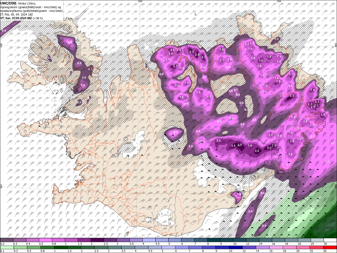Viewport: 337px width, 253px height.
Task: Select the darkest purple snow swatch from 2 to 2.5
Action: coord(97,240)
